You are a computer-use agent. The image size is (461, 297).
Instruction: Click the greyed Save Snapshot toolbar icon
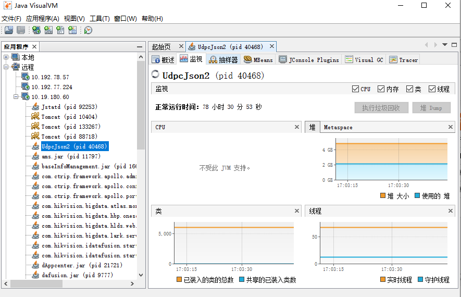pos(21,30)
